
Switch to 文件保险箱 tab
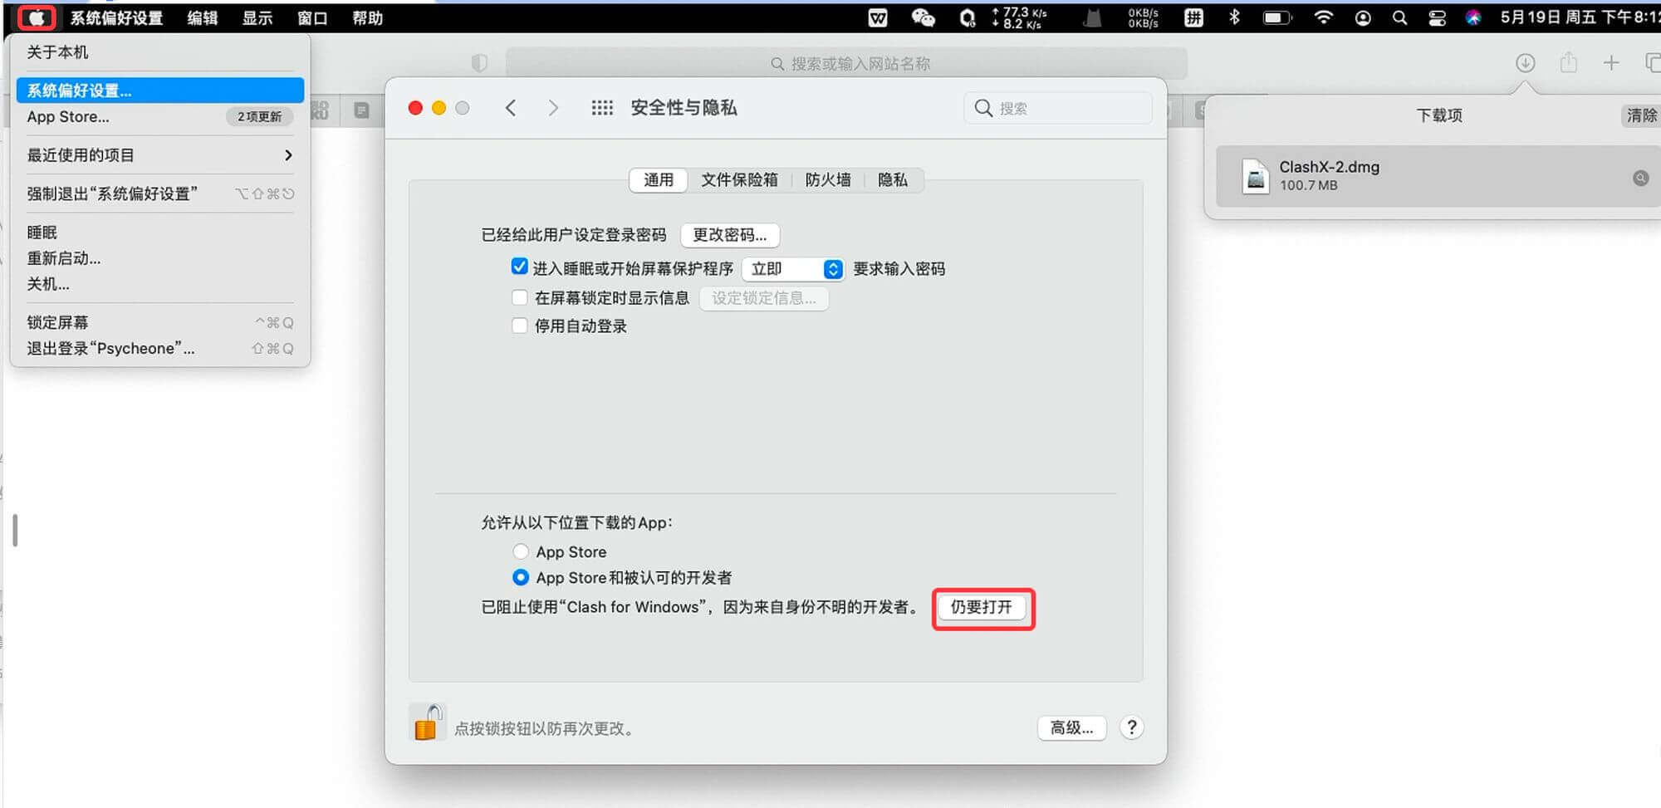[x=739, y=180]
